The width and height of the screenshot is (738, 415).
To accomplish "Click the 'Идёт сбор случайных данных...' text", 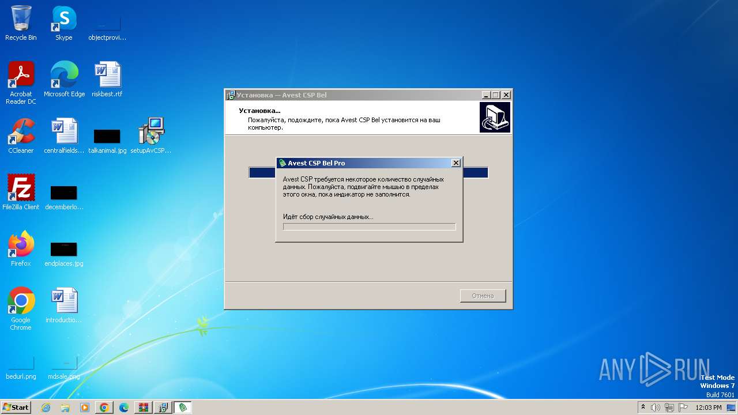I will [x=328, y=217].
